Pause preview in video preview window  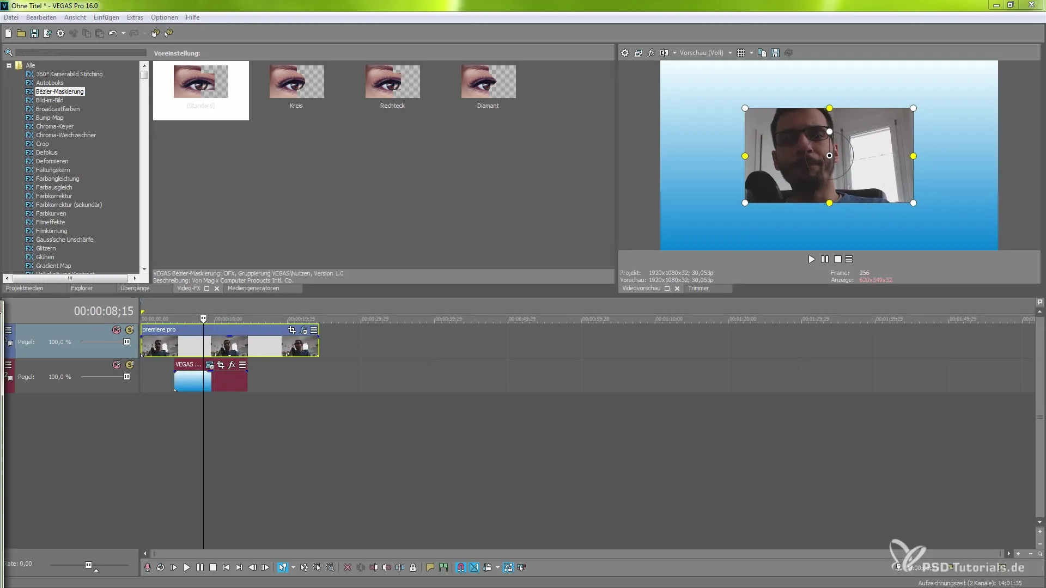pos(825,260)
